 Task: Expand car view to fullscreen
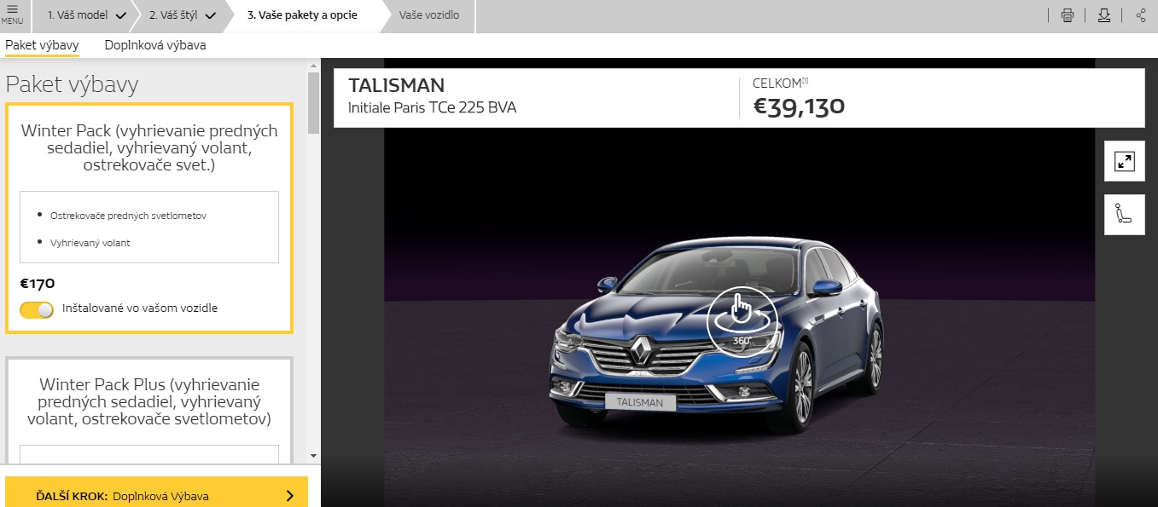1125,161
